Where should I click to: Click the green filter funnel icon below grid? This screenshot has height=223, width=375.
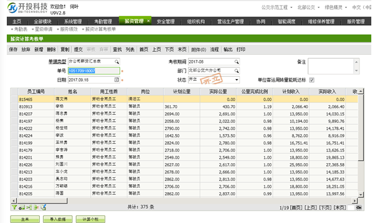tap(14, 208)
